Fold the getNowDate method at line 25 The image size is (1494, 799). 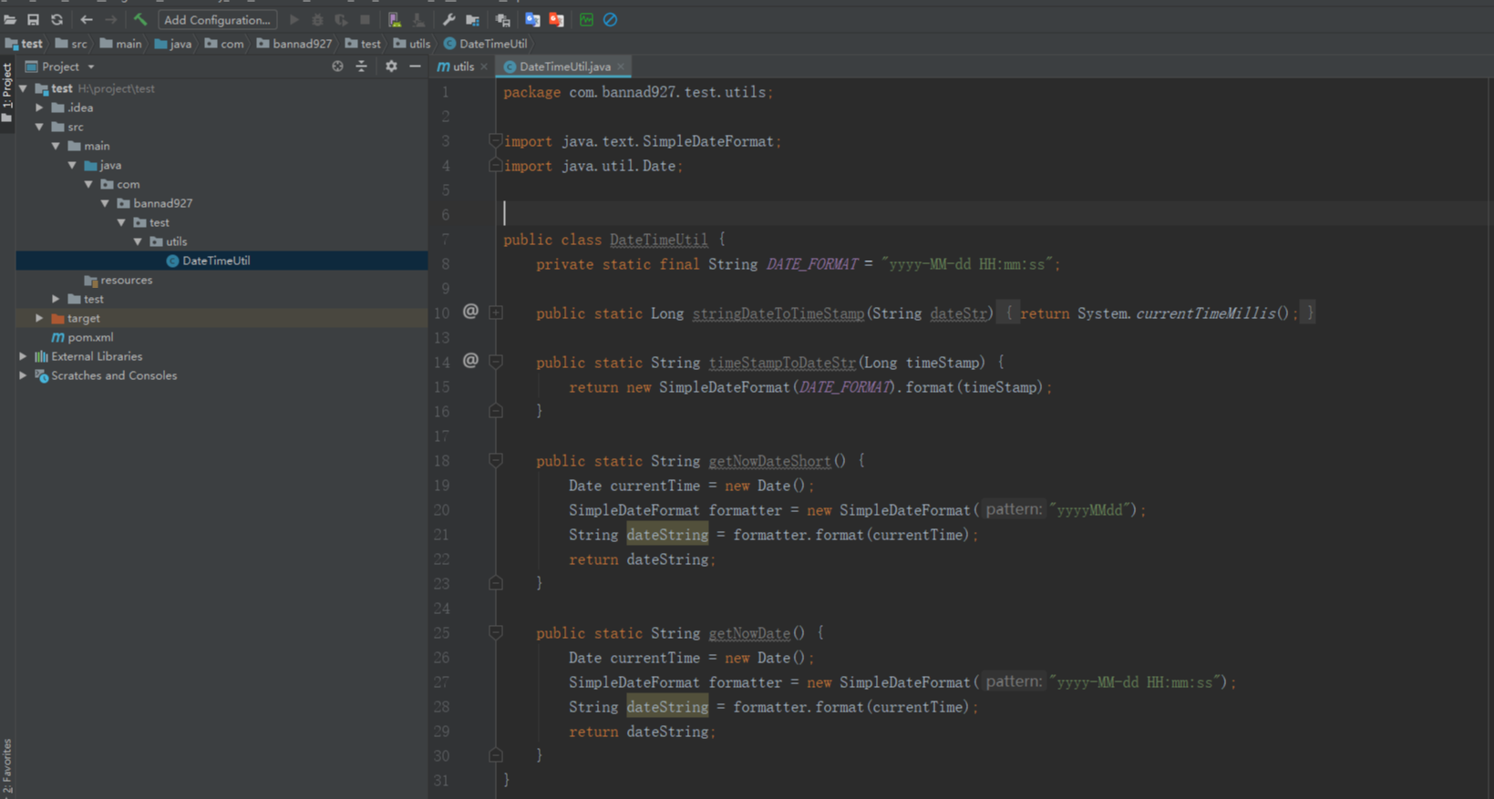tap(496, 632)
